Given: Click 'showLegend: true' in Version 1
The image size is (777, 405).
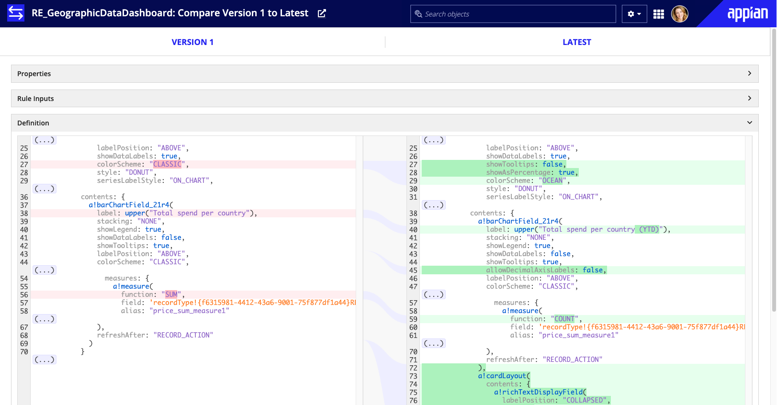Looking at the screenshot, I should tap(131, 229).
